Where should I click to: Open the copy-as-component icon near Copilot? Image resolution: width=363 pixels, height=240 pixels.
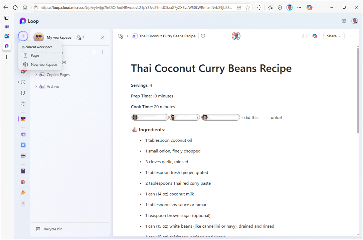pyautogui.click(x=304, y=36)
